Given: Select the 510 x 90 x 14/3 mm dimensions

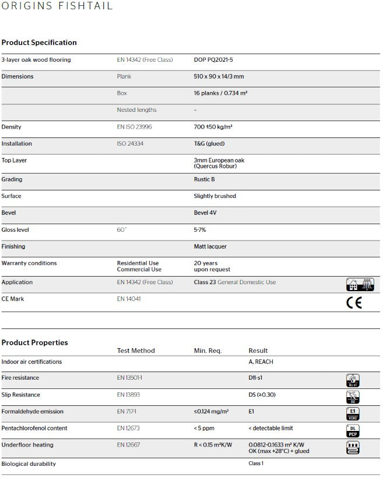Looking at the screenshot, I should click(219, 76).
